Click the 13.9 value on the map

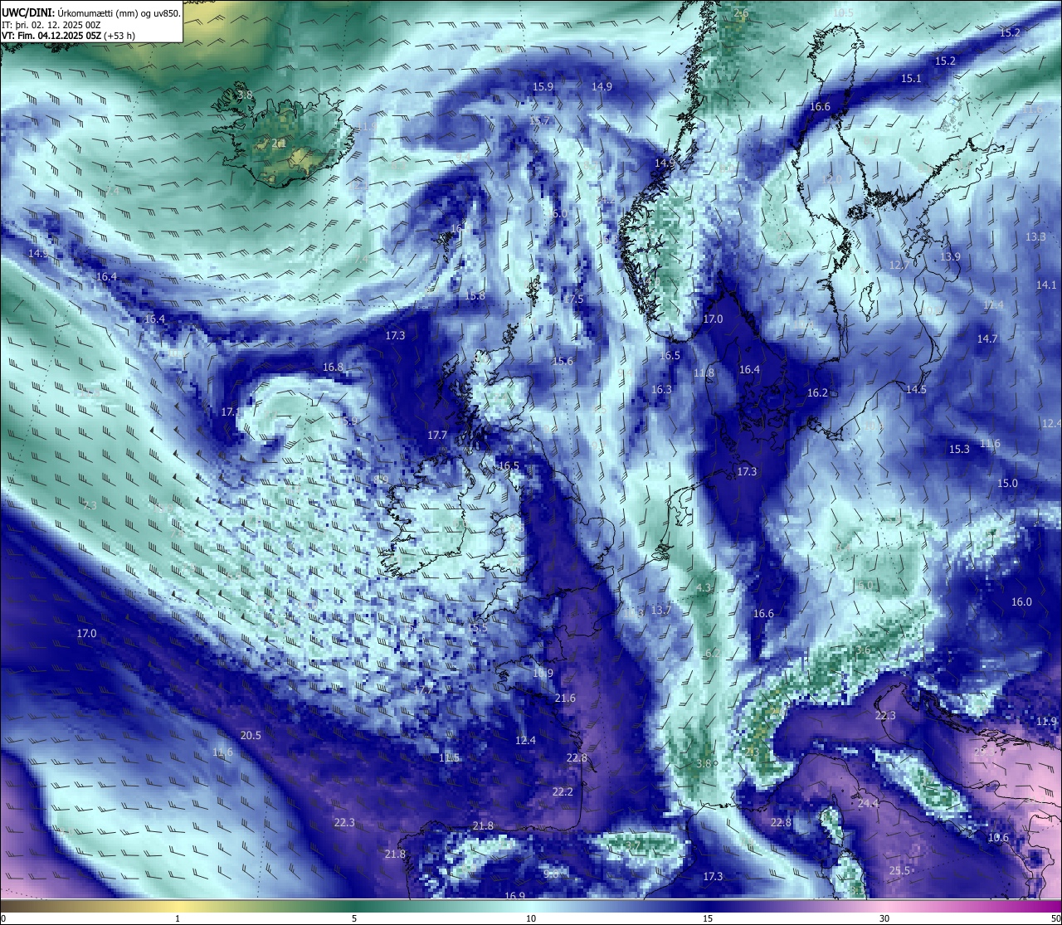coord(950,256)
